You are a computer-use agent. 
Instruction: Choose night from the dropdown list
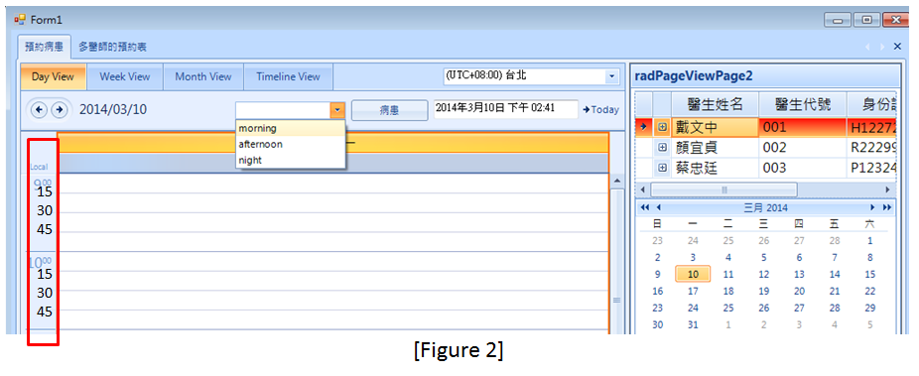[290, 160]
